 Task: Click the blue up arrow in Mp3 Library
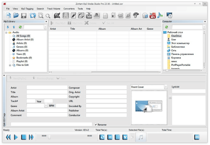pos(14,27)
